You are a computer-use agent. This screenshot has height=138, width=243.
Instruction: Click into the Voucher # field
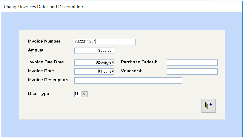pos(192,71)
